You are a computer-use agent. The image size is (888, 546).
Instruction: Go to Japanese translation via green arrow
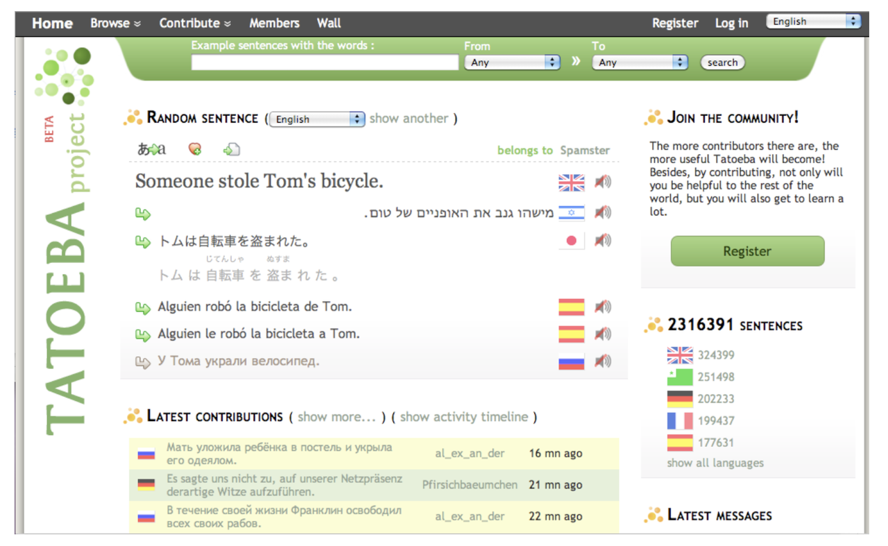[x=143, y=241]
